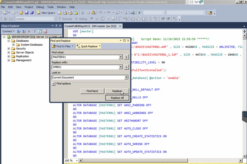Screen dimensions: 247x164
Task: Open the 100 % zoom dropdown
Action: [77, 160]
